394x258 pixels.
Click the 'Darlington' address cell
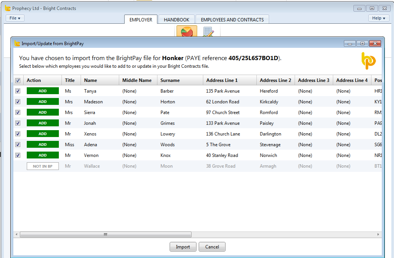271,134
